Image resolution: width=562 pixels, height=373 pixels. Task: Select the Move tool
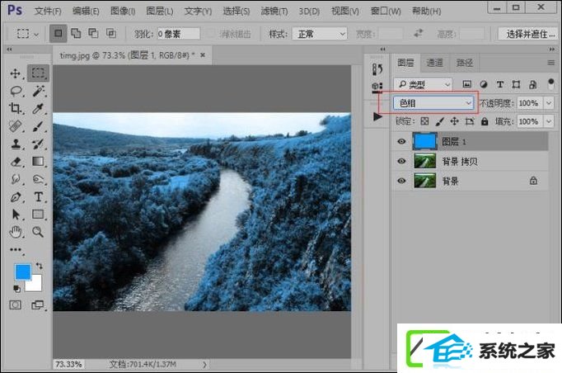pyautogui.click(x=15, y=73)
